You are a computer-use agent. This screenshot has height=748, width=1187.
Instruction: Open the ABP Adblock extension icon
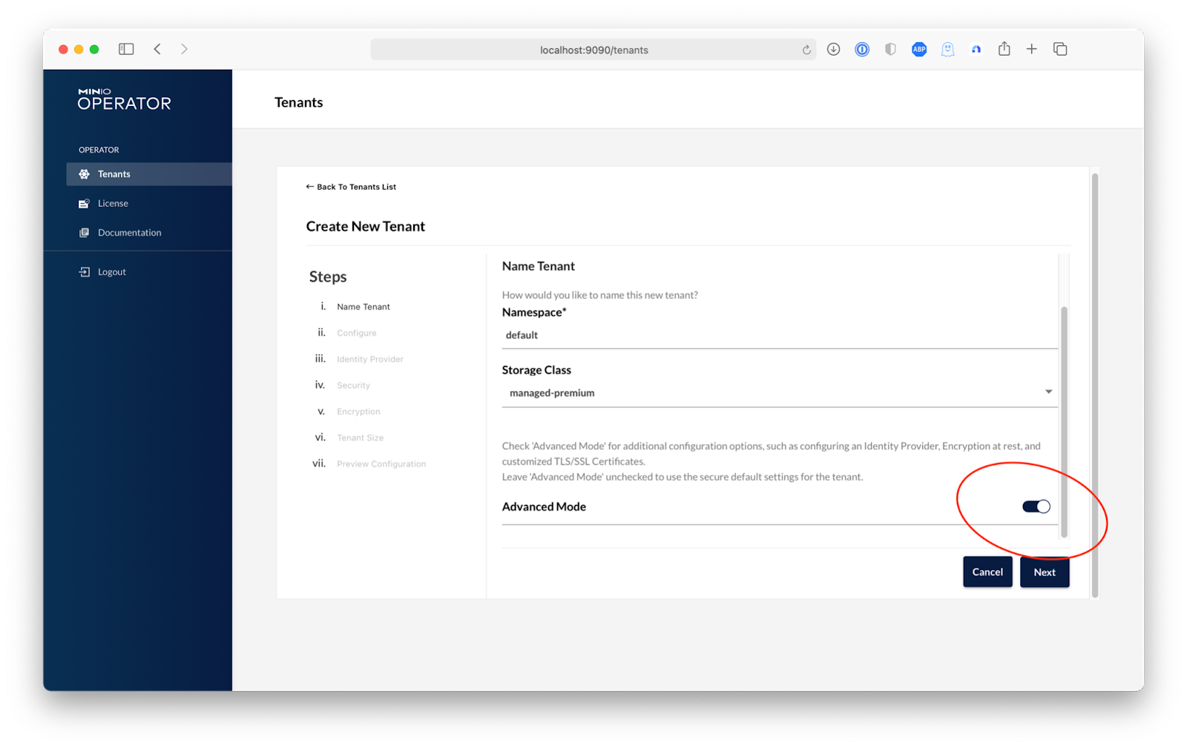tap(918, 50)
